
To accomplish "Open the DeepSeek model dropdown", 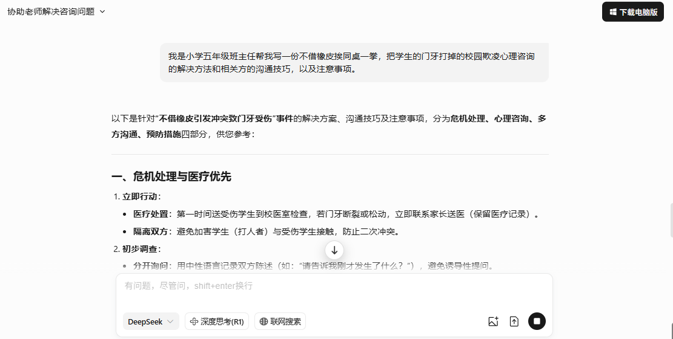I will click(x=151, y=321).
